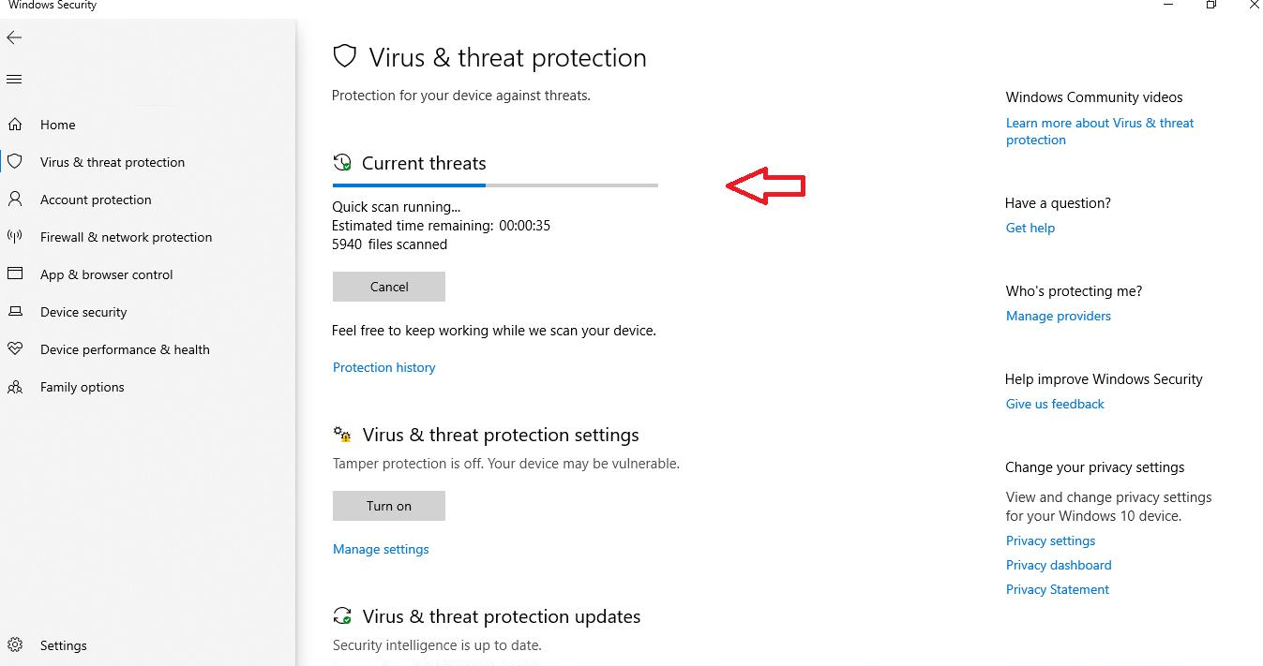Open Manage settings link
The height and width of the screenshot is (666, 1263).
pyautogui.click(x=381, y=549)
